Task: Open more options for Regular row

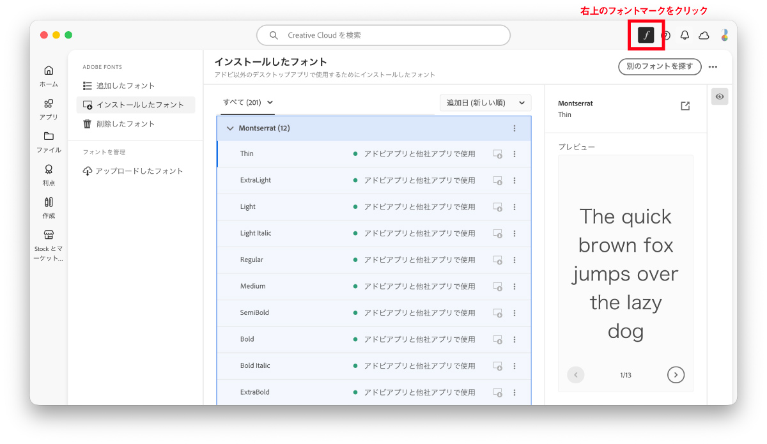Action: pos(515,260)
